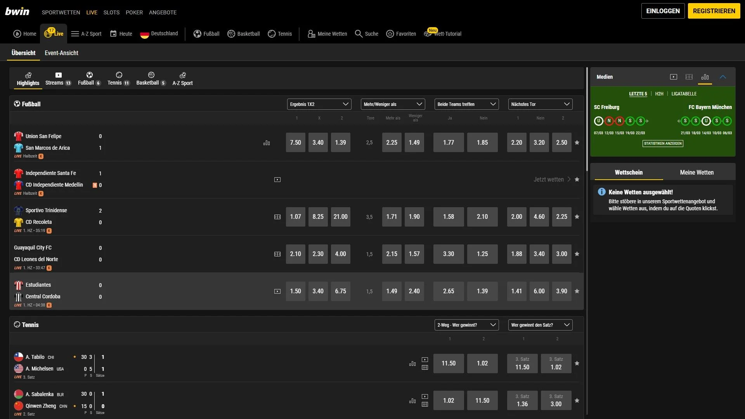Open the 2-Weg Wer gewinnt dropdown
Screen dimensions: 745x419
[466, 325]
